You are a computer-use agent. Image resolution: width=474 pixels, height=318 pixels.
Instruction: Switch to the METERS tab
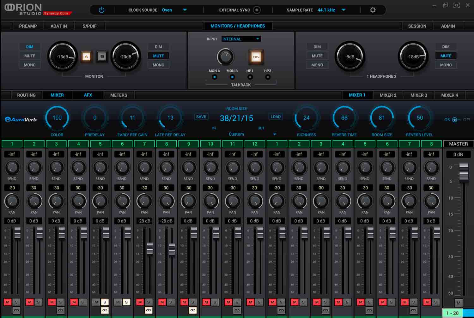click(x=118, y=95)
